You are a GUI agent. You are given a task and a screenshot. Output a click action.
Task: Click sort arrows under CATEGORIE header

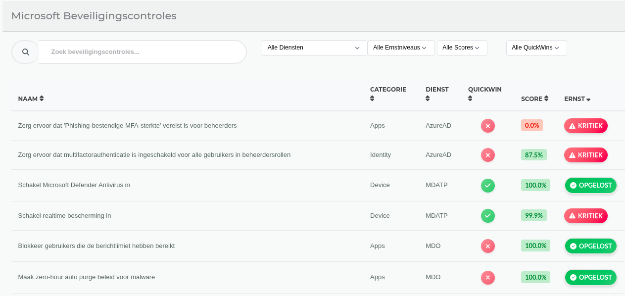372,99
